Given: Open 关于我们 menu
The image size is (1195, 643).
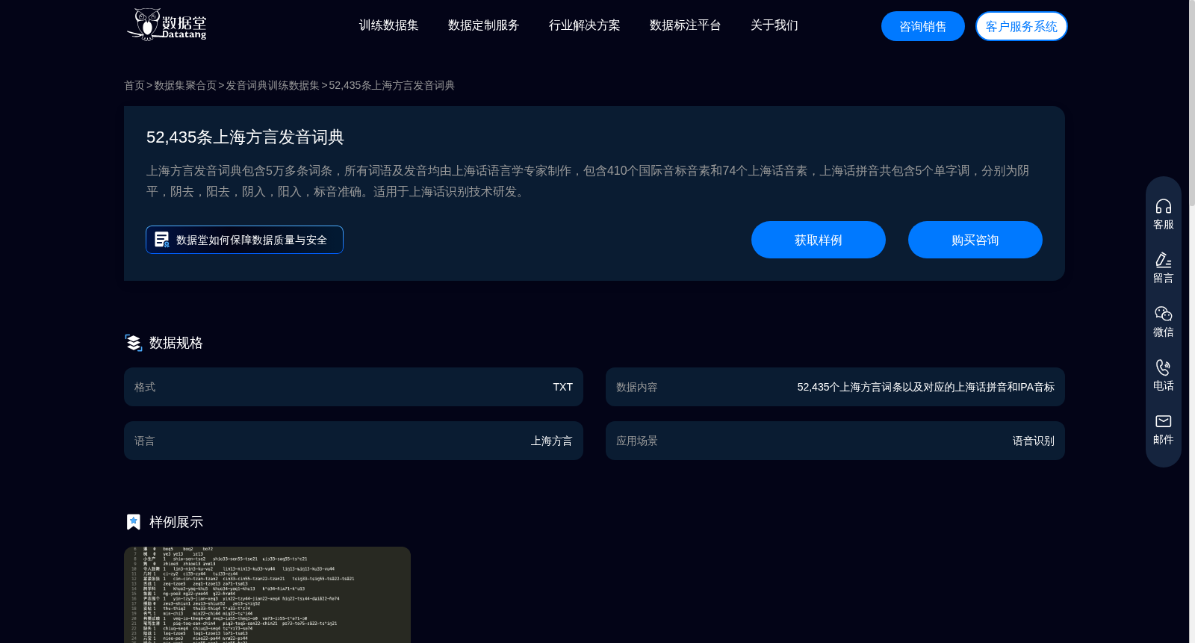Looking at the screenshot, I should [x=774, y=25].
